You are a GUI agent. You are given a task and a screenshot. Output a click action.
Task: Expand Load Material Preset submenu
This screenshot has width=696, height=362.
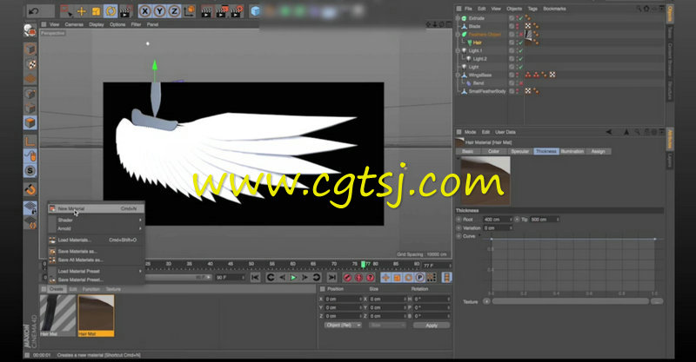96,271
